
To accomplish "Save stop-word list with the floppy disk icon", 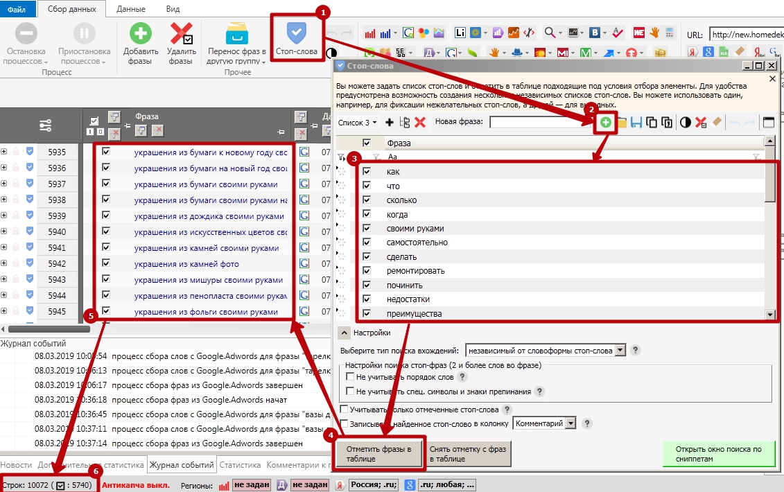I will pyautogui.click(x=636, y=123).
